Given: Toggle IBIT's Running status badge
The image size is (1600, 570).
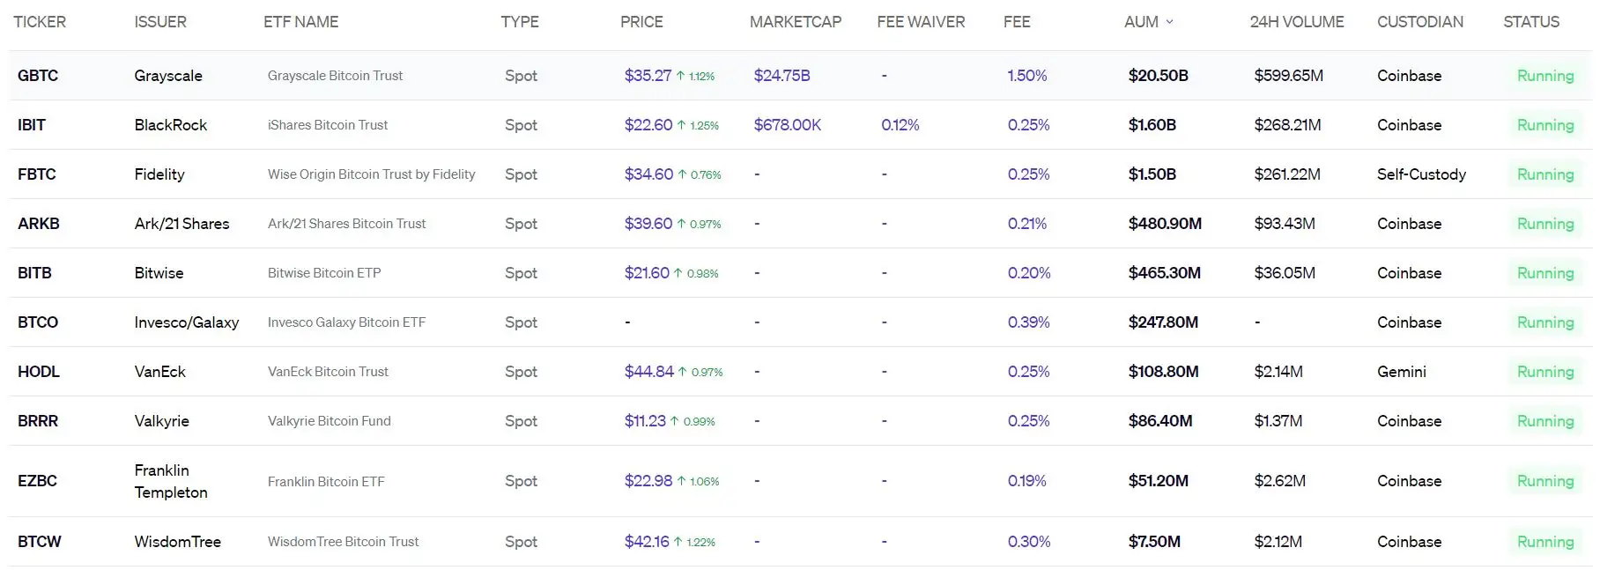Looking at the screenshot, I should tap(1545, 124).
